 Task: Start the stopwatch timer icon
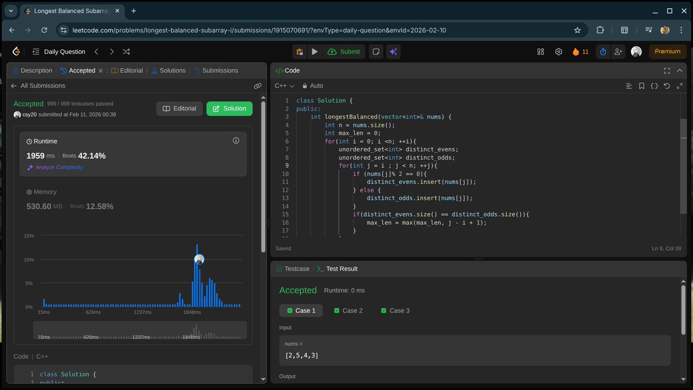[x=603, y=51]
